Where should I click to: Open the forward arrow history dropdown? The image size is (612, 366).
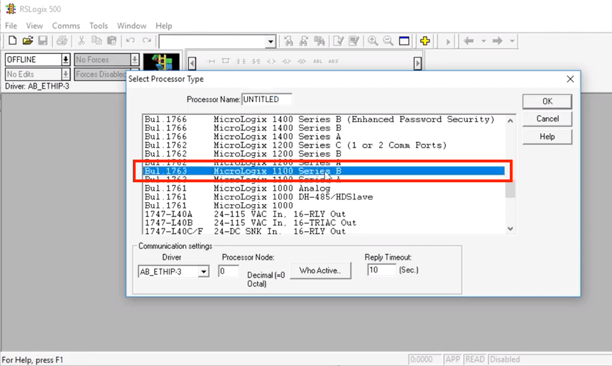tap(512, 41)
